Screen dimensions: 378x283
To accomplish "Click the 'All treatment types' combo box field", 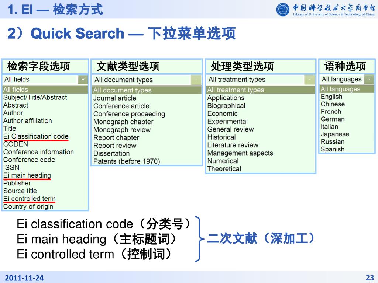I will (261, 80).
